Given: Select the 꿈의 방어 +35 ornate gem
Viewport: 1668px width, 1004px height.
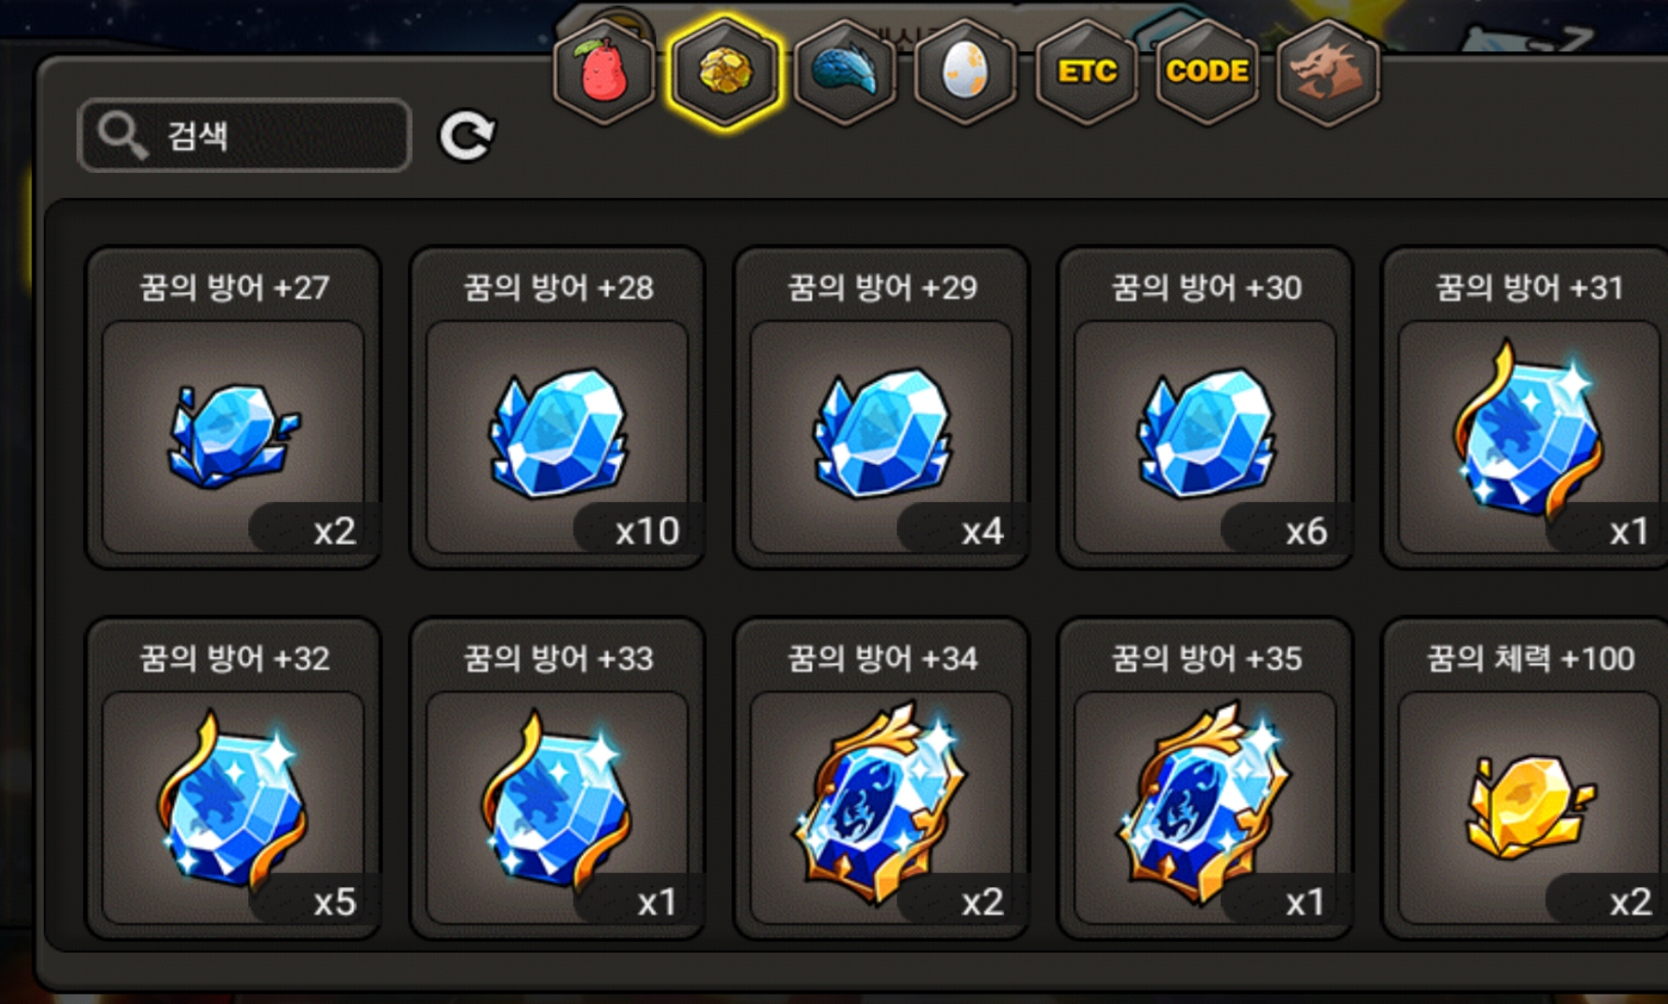Looking at the screenshot, I should tap(1206, 778).
